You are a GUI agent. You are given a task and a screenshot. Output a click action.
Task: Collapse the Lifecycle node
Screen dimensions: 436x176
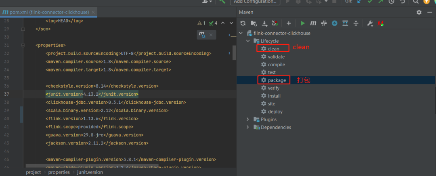click(x=248, y=41)
